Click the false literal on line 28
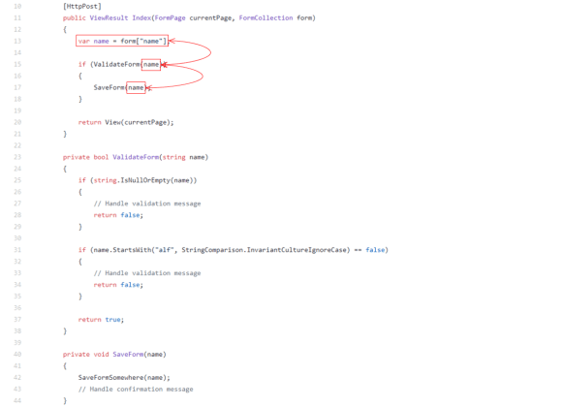The height and width of the screenshot is (407, 562). point(130,215)
